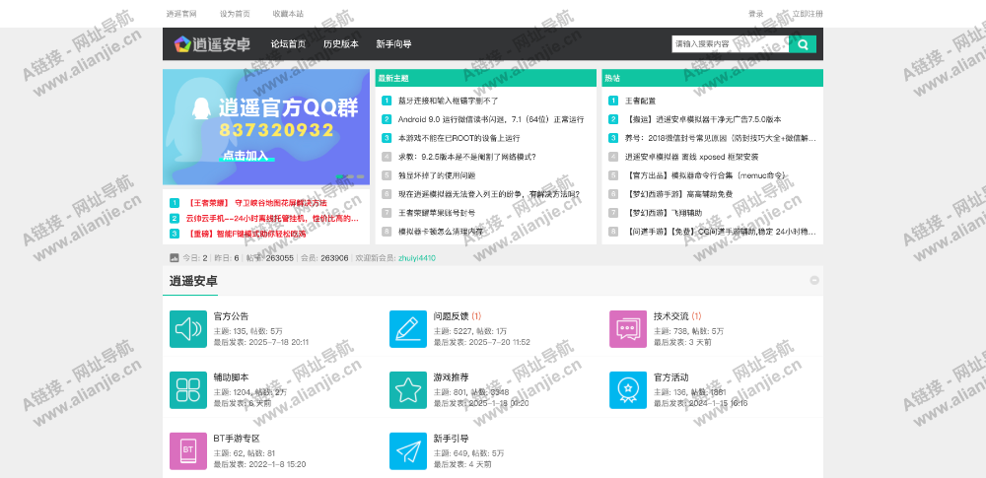Open the 辅助脚本 grid icon

(x=187, y=389)
